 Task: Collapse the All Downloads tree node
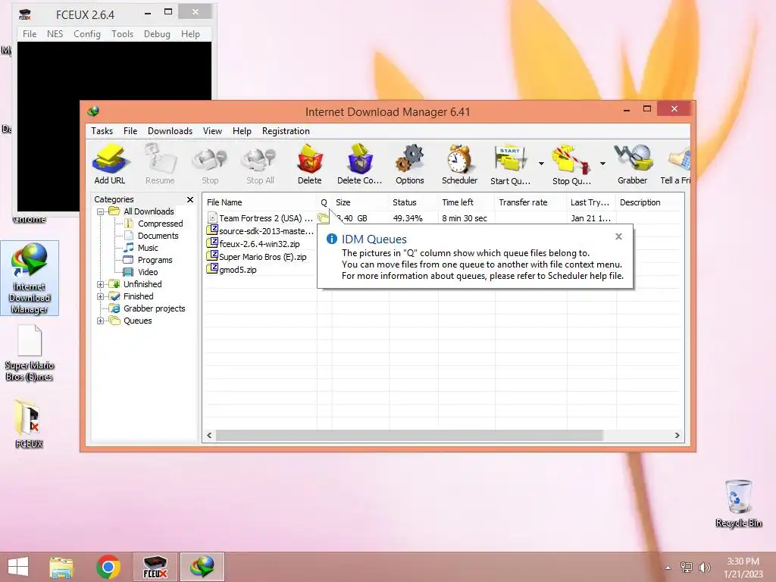click(x=101, y=212)
